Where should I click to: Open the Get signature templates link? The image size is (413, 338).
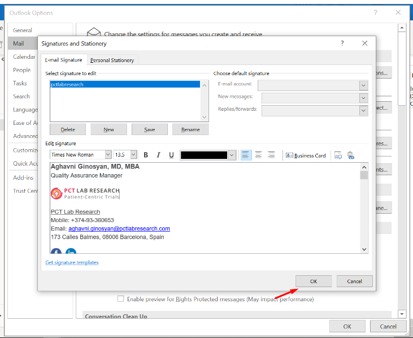72,262
